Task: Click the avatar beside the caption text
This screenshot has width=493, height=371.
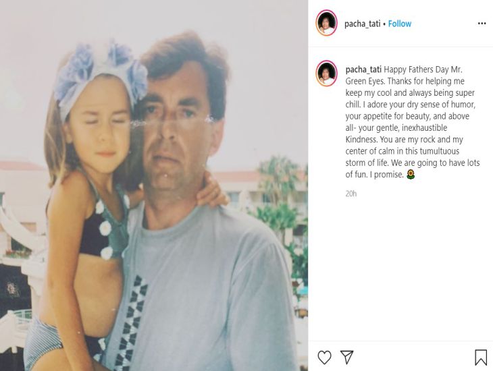Action: [326, 74]
